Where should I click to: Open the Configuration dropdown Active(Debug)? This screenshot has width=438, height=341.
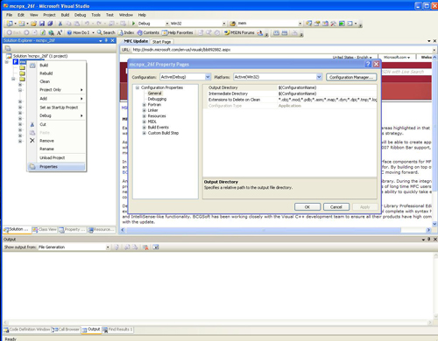(x=185, y=77)
